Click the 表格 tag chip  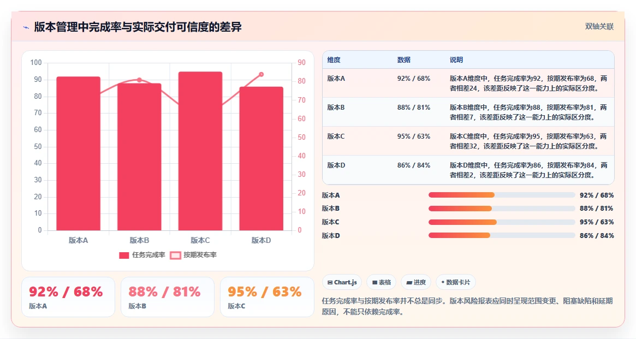(381, 282)
